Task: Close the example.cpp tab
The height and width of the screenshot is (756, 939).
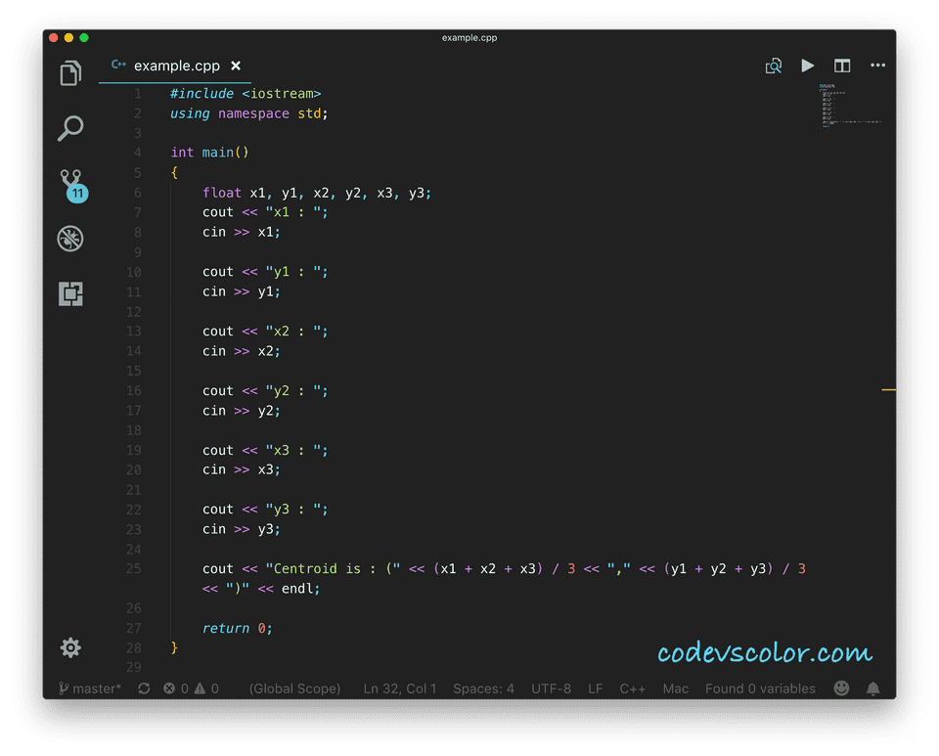Action: (x=235, y=66)
